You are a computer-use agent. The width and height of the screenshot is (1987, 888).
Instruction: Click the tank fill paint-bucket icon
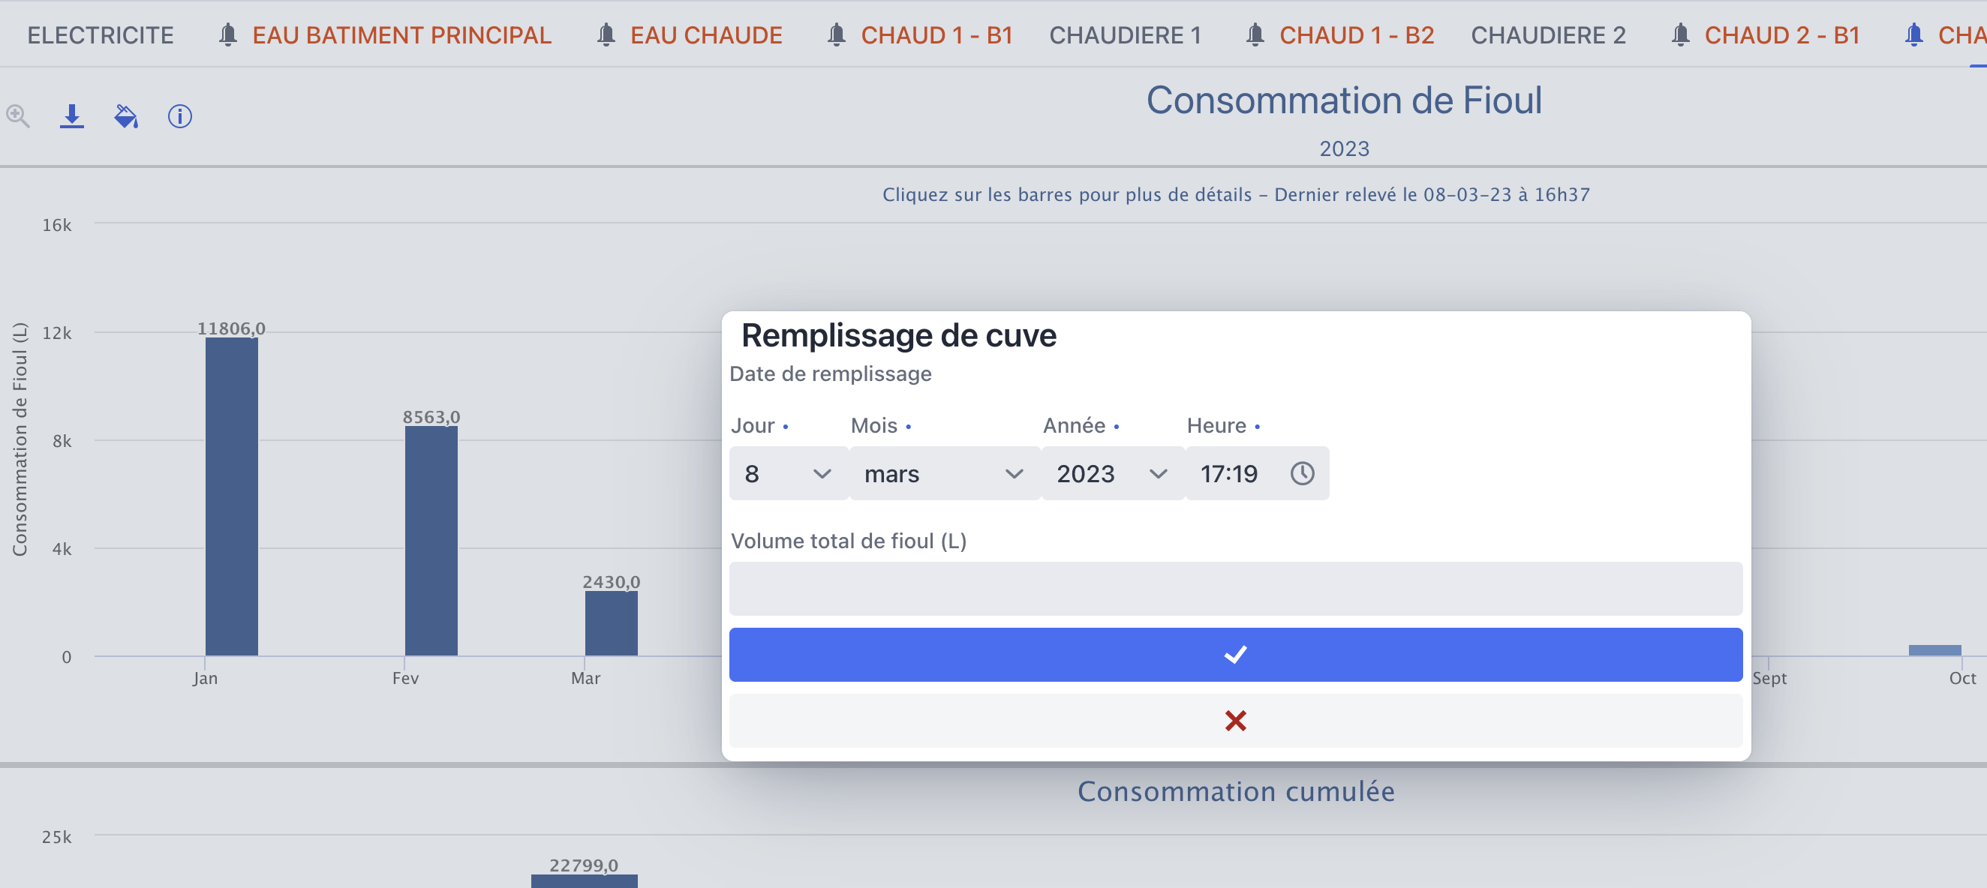coord(126,116)
